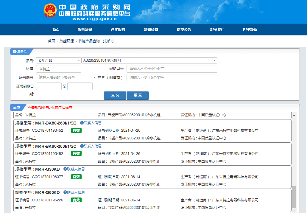Follow the 节能环保 breadcrumb link
This screenshot has height=213, width=307.
click(x=67, y=41)
